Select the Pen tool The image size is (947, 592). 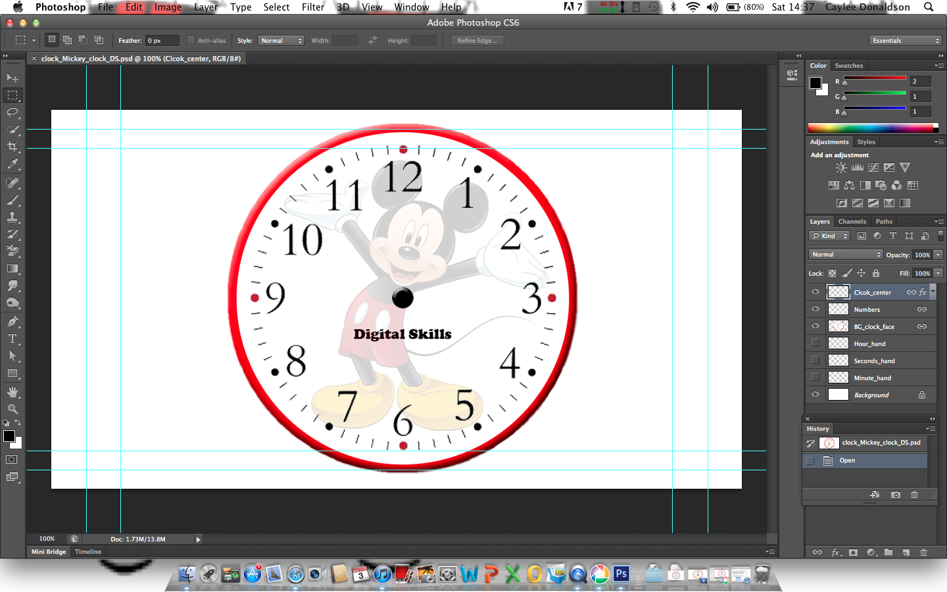pos(12,322)
